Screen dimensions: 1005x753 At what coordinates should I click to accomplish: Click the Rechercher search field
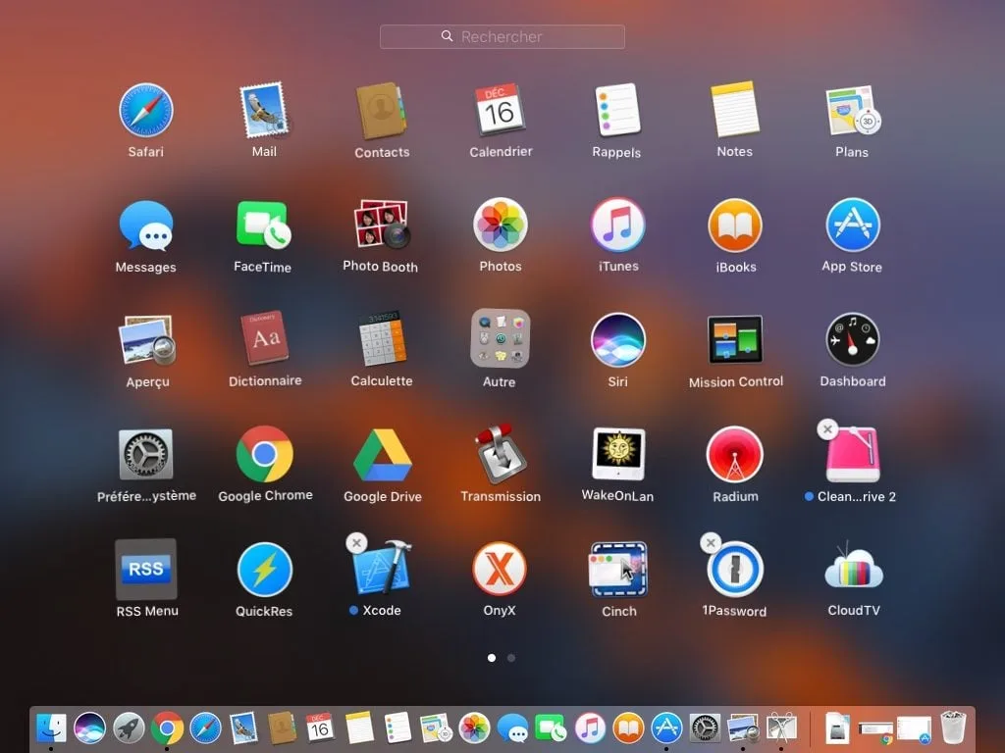pos(502,36)
